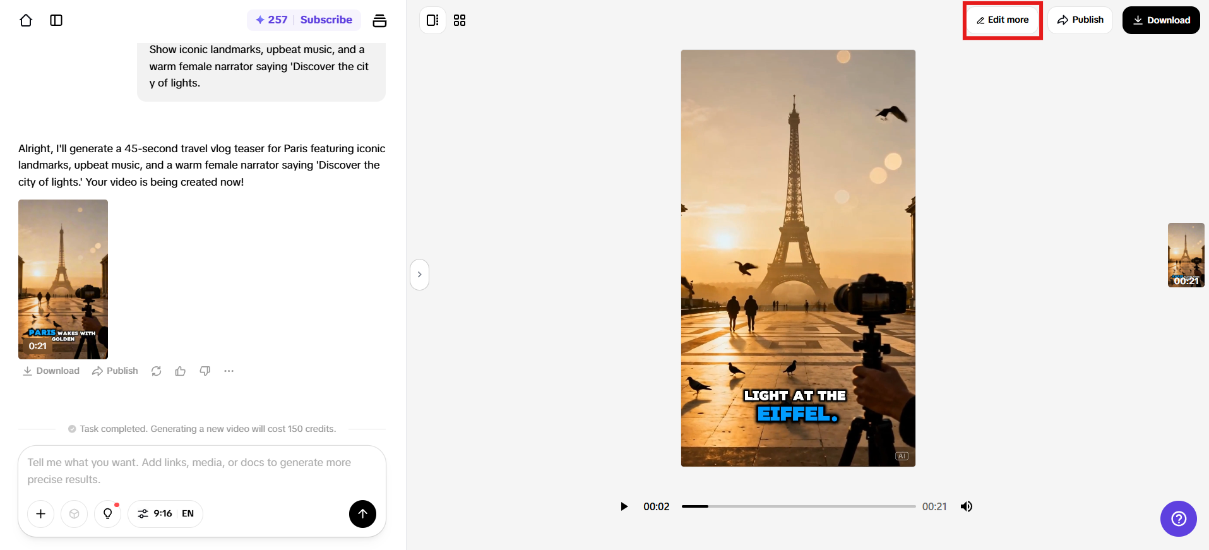Click the video progress bar

[799, 506]
